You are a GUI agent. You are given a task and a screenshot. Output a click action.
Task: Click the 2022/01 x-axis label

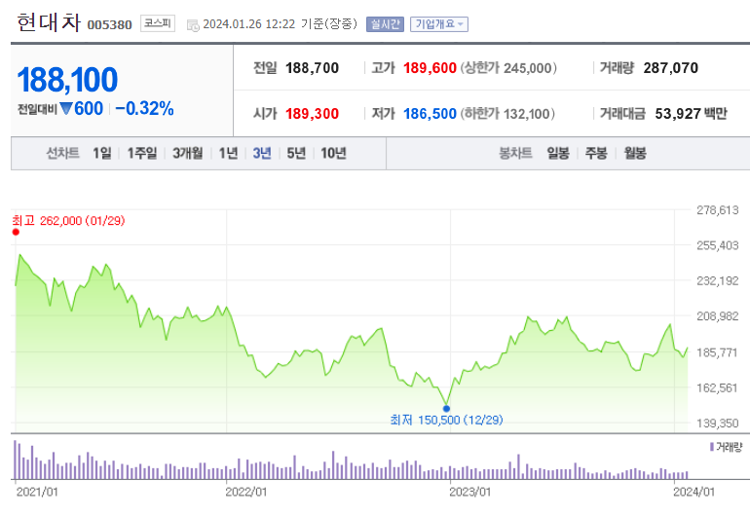point(245,492)
